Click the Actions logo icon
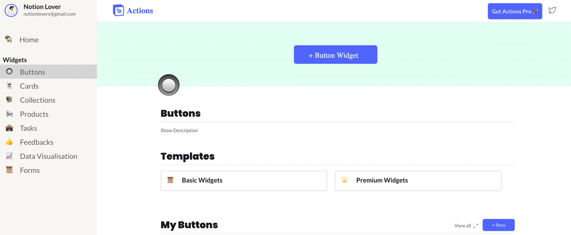 pyautogui.click(x=118, y=10)
